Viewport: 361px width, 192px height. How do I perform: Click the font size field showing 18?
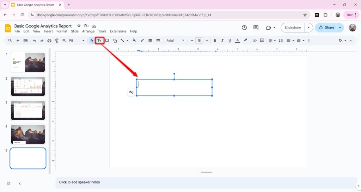pyautogui.click(x=199, y=41)
